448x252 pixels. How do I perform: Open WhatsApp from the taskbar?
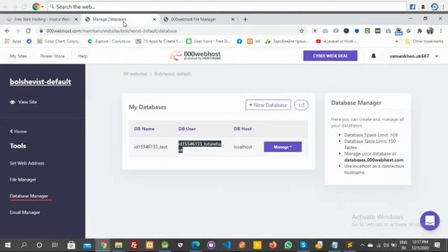pyautogui.click(x=288, y=245)
